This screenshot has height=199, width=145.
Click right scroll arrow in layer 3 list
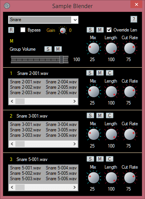75,187
